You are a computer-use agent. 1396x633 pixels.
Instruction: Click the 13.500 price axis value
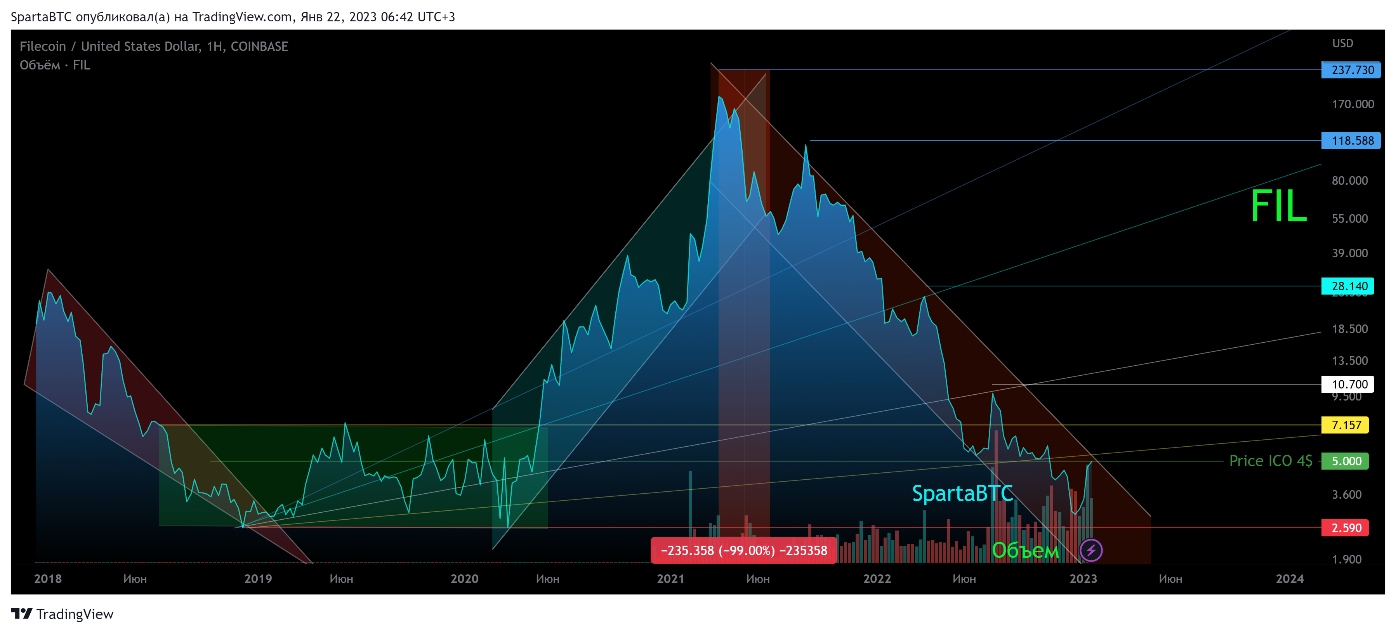click(x=1349, y=361)
